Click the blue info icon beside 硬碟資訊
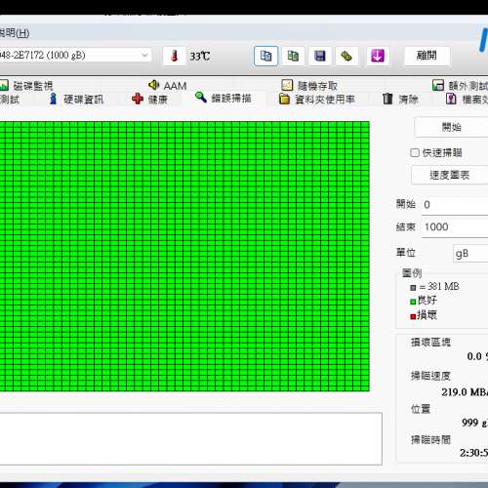 coord(53,99)
